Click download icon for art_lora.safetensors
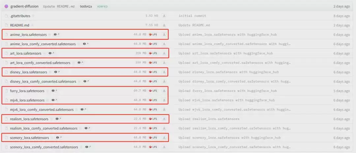Viewport: 356px width, 153px height. [x=164, y=53]
